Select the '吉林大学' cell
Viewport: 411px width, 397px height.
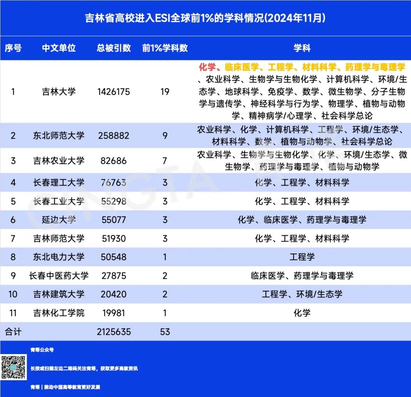point(59,92)
